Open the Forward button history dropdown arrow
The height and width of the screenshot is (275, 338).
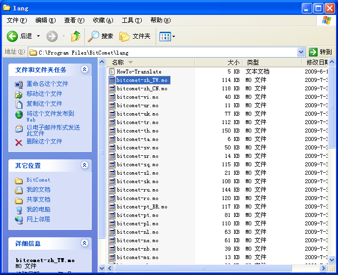pyautogui.click(x=63, y=36)
